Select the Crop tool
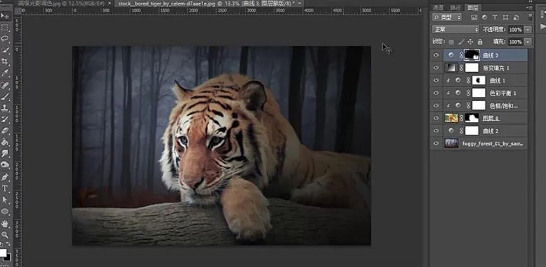The width and height of the screenshot is (546, 267). (x=5, y=62)
